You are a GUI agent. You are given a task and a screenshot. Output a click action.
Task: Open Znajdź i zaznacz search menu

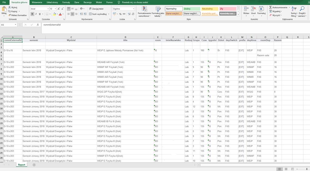click(302, 12)
